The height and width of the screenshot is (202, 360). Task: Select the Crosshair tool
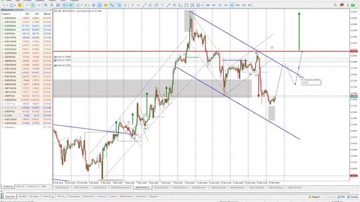(125, 5)
